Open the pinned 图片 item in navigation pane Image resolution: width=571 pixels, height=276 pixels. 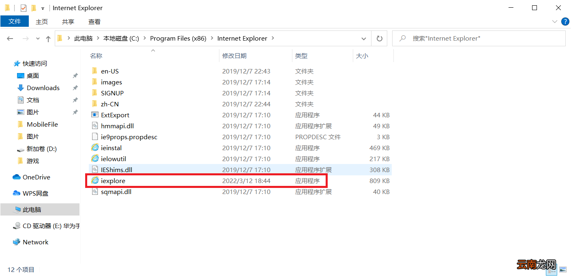point(33,112)
